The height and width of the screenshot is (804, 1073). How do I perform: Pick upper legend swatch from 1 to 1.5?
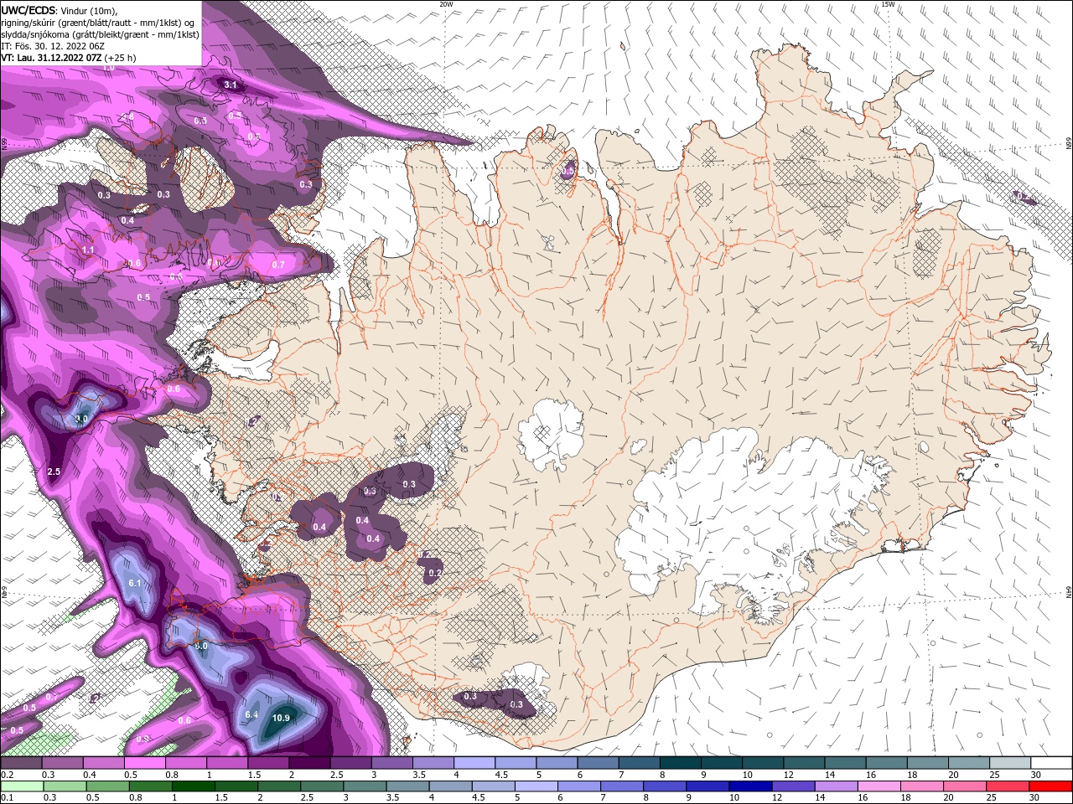coord(227,763)
